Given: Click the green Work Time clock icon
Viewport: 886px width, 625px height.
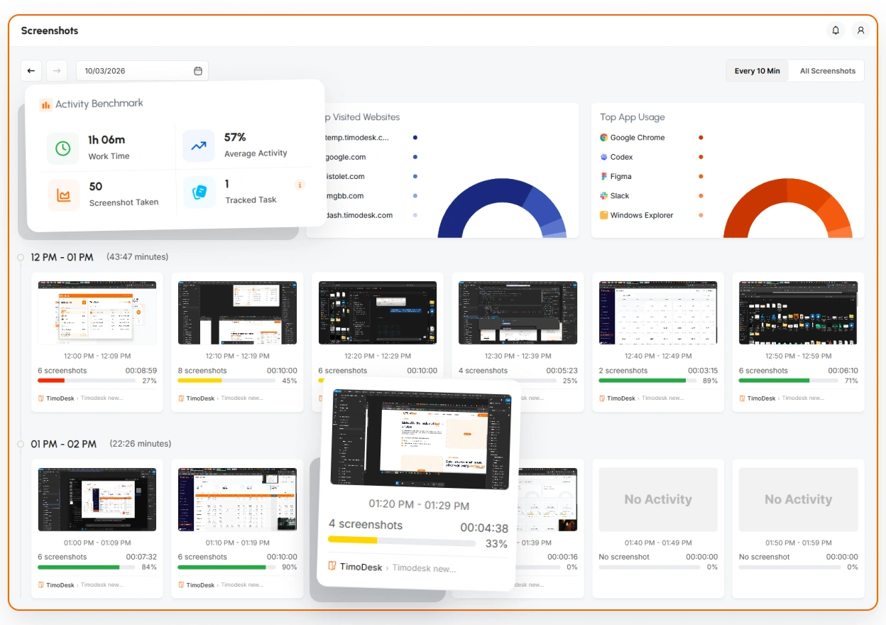Looking at the screenshot, I should pos(63,148).
